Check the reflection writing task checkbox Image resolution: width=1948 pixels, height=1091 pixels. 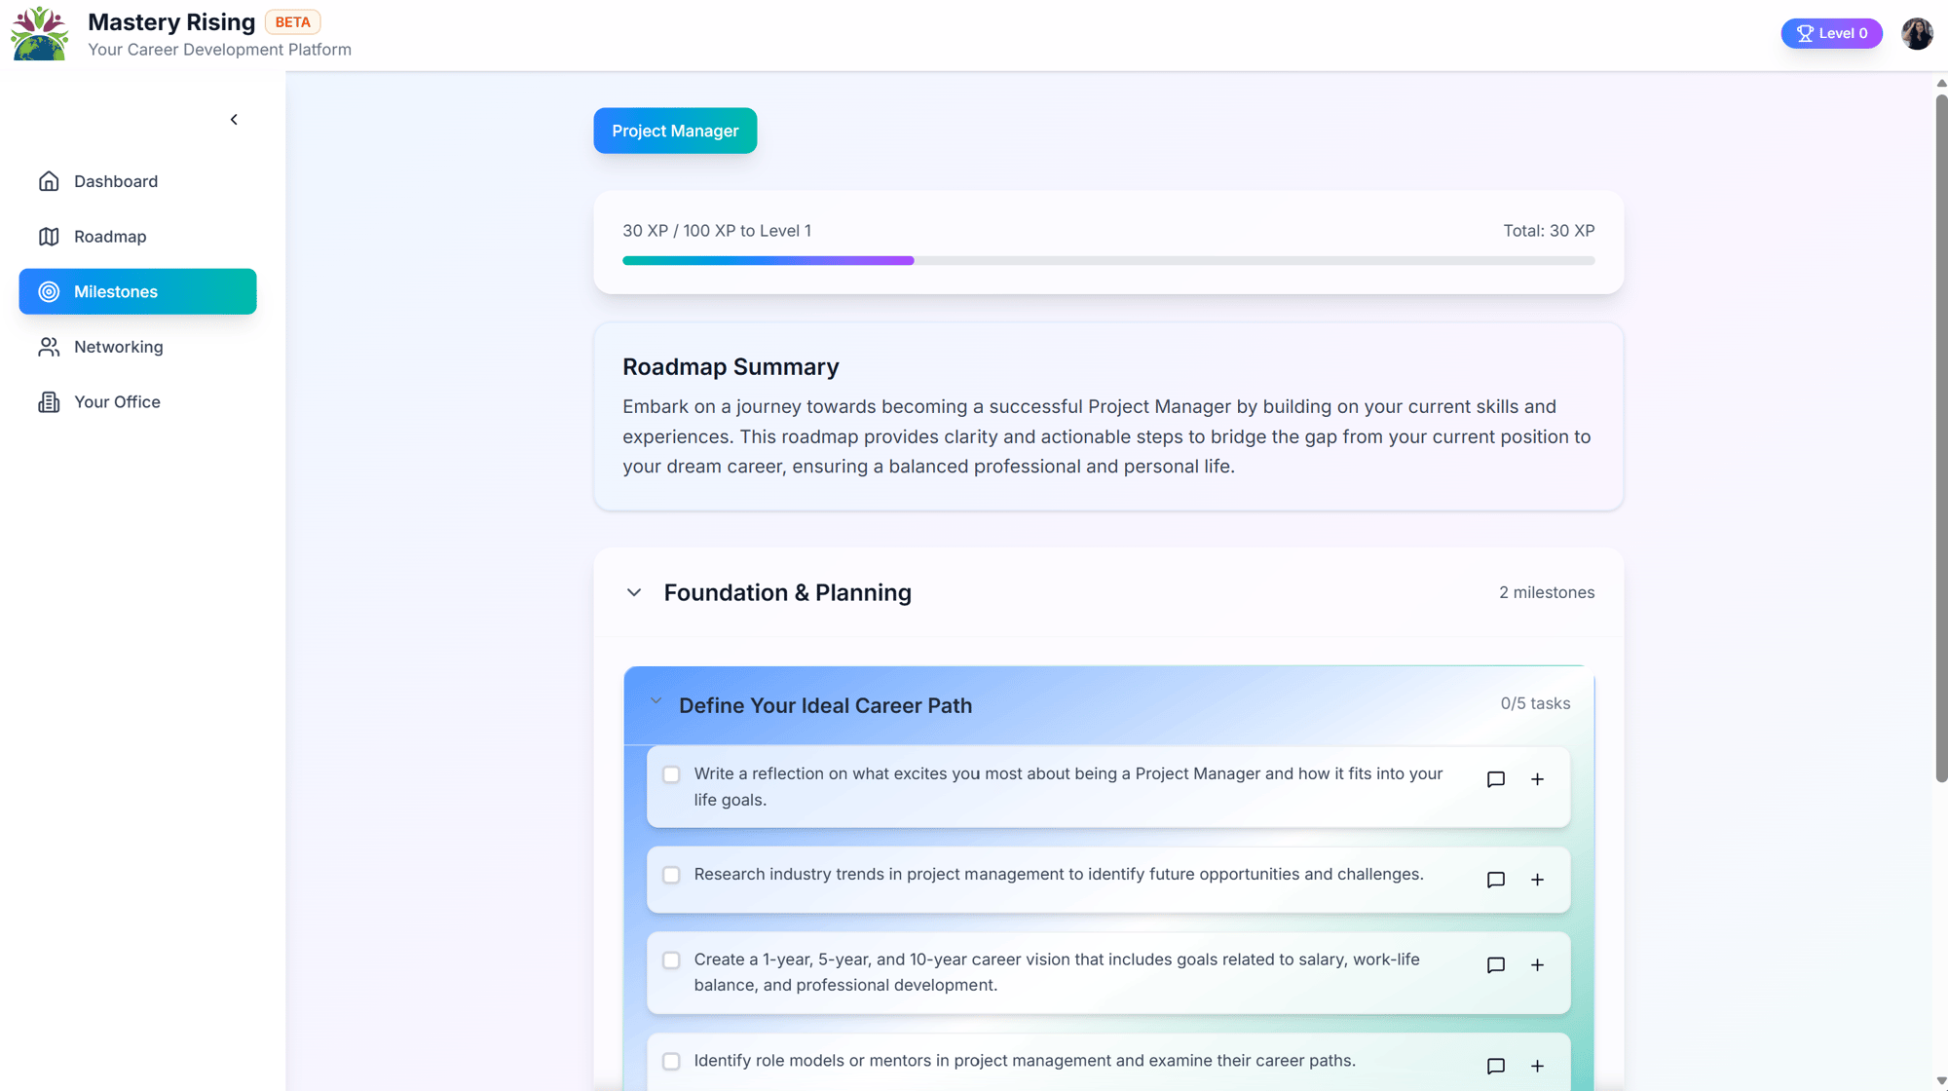tap(671, 774)
